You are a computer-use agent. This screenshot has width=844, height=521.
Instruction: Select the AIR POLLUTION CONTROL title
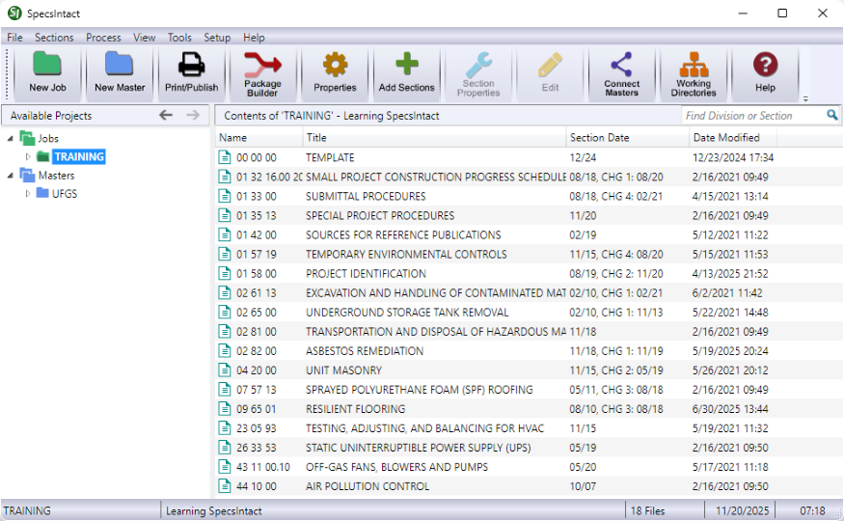pyautogui.click(x=368, y=487)
